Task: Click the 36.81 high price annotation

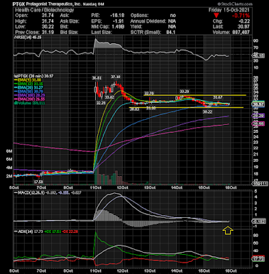Action: click(x=97, y=78)
